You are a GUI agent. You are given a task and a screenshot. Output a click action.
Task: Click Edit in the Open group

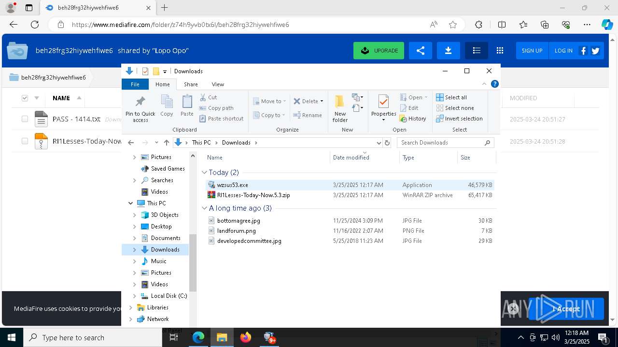[409, 108]
